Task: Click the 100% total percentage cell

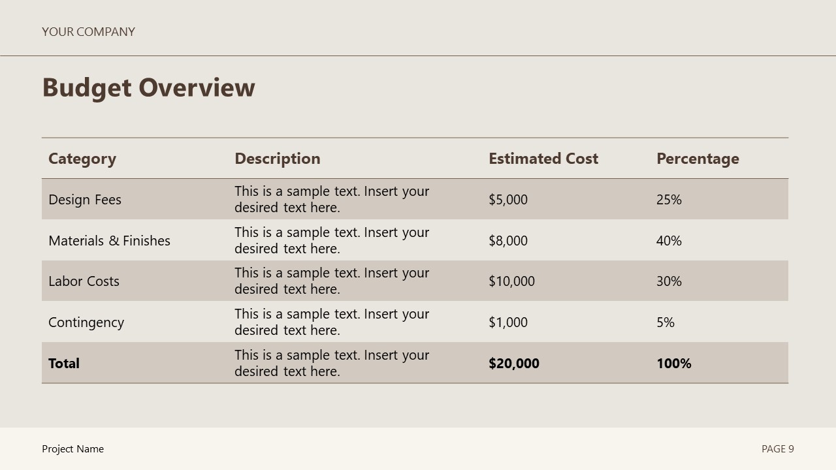Action: pos(674,364)
